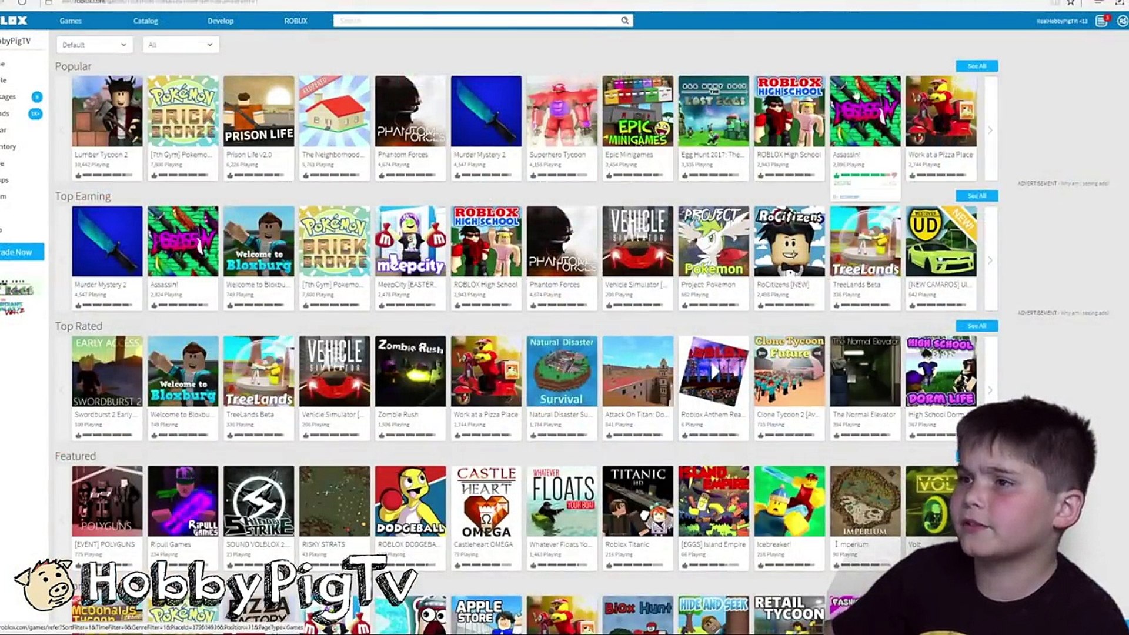Viewport: 1129px width, 635px height.
Task: Click the messages count badge in sidebar
Action: pyautogui.click(x=36, y=96)
